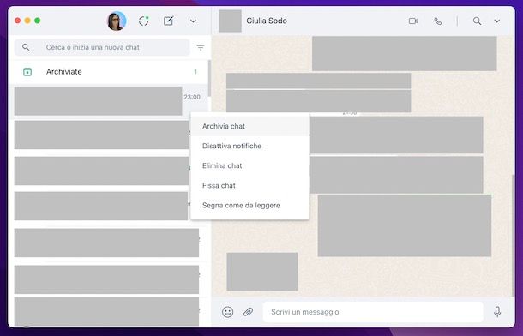Start a voice call with Giulia Sodo
This screenshot has width=523, height=336.
(x=438, y=21)
